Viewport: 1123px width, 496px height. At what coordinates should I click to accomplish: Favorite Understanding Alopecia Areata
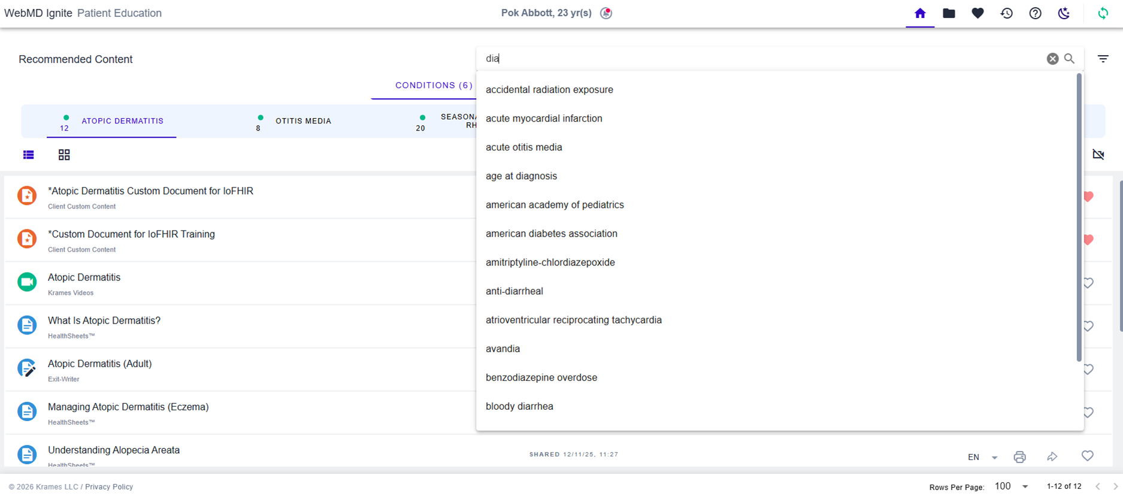pos(1088,456)
